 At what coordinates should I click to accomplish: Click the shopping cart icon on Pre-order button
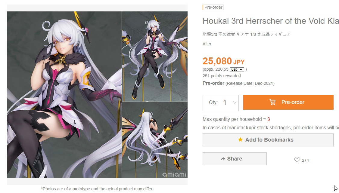(x=272, y=102)
